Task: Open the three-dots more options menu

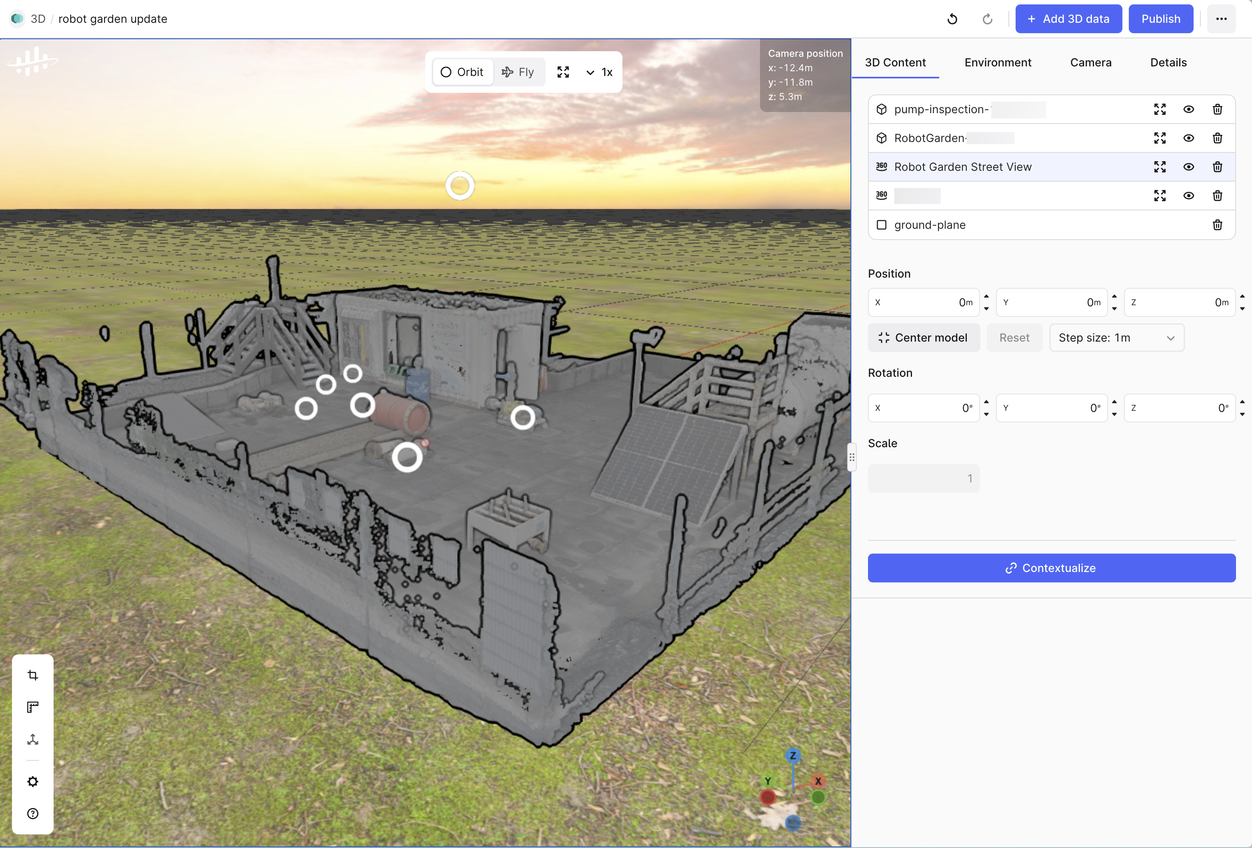Action: tap(1221, 19)
